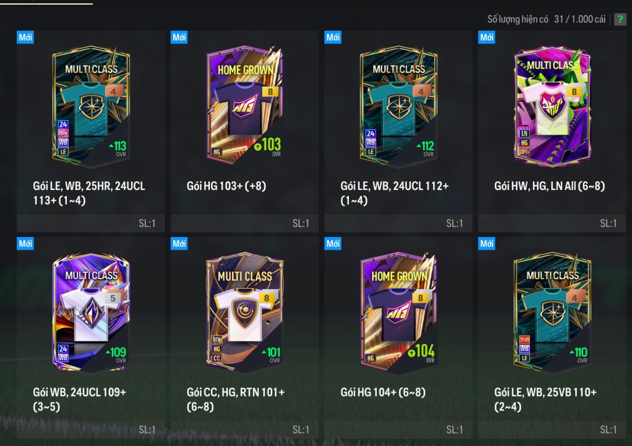The image size is (632, 446).
Task: Click the 'Gói HG 104+ (6~8)' label
Action: pyautogui.click(x=383, y=392)
